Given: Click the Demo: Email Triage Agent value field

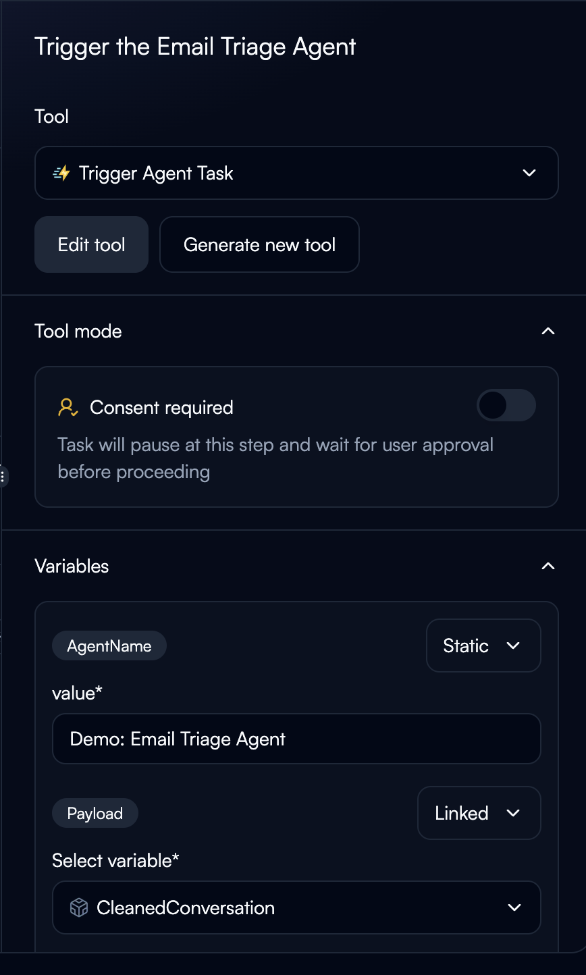Looking at the screenshot, I should (x=296, y=739).
